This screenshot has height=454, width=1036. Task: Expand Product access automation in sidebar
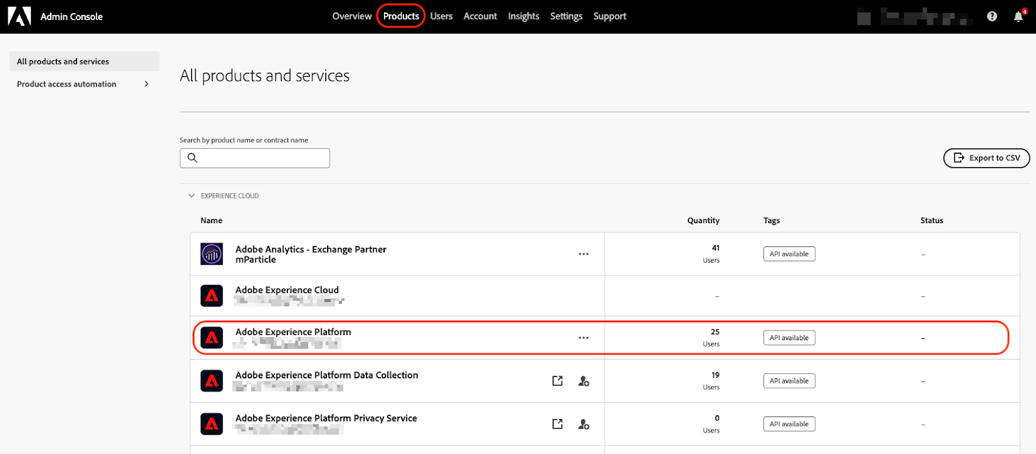146,84
